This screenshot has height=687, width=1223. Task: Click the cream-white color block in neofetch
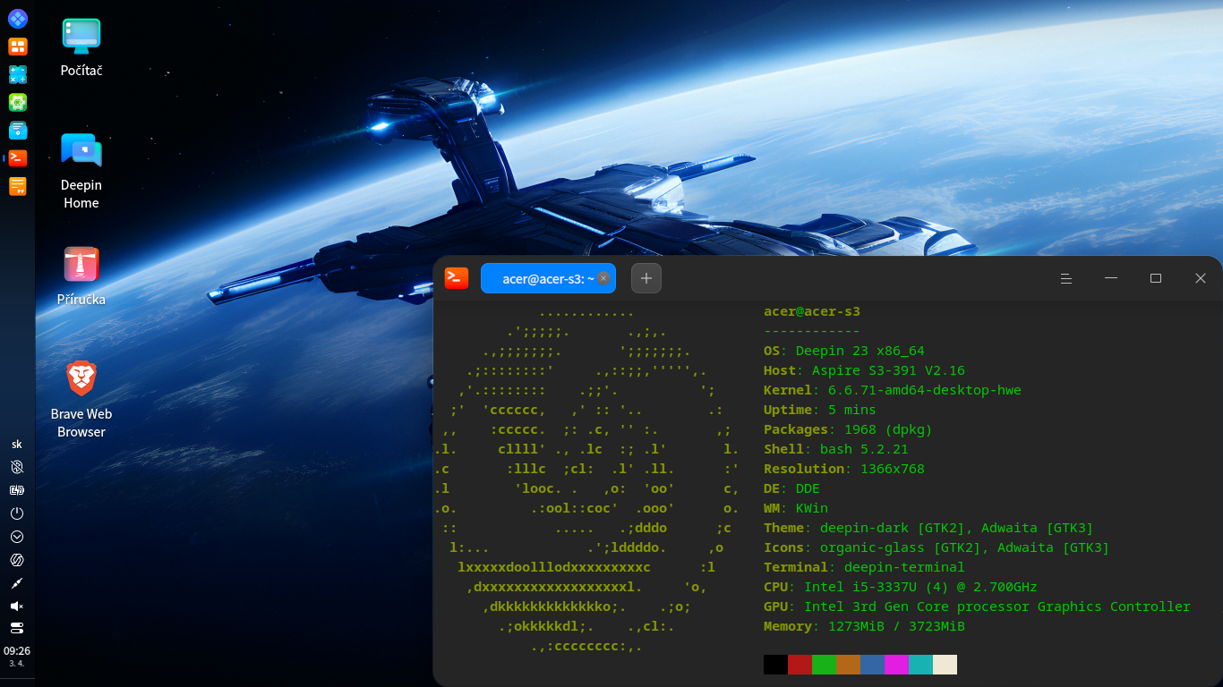[945, 665]
